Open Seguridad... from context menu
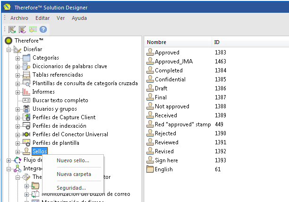Image resolution: width=289 pixels, height=202 pixels. pyautogui.click(x=71, y=188)
